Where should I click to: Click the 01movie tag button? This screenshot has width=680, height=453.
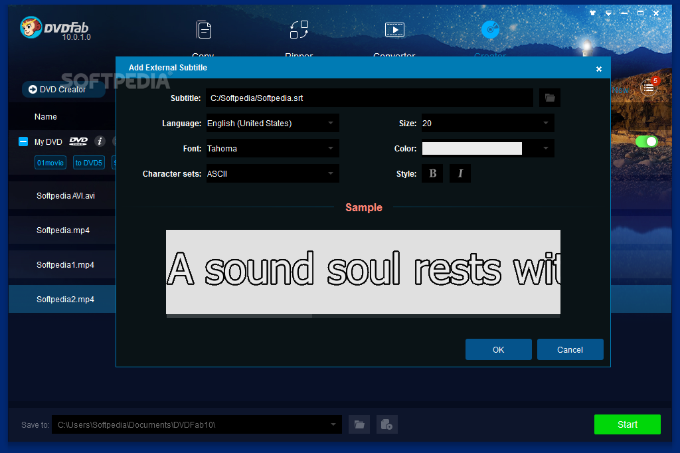coord(50,163)
